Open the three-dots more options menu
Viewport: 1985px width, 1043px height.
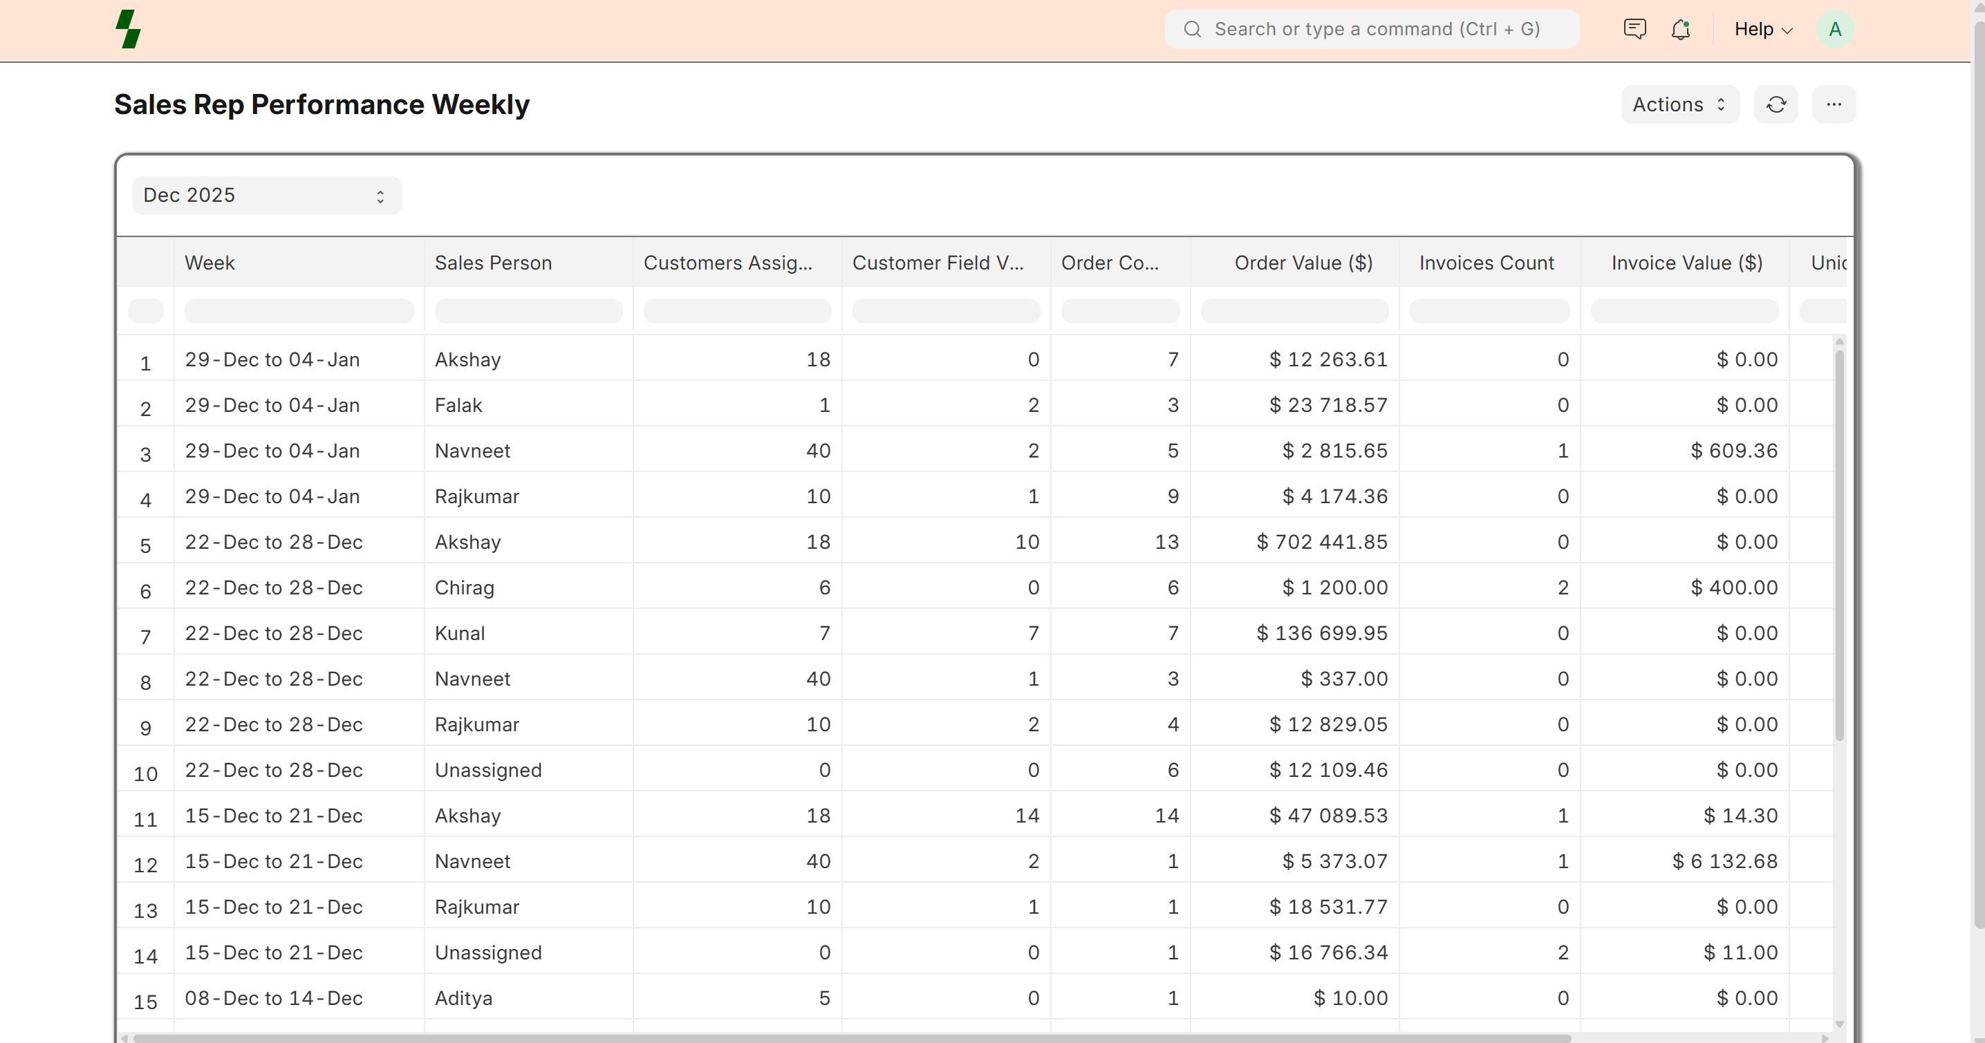[1833, 105]
